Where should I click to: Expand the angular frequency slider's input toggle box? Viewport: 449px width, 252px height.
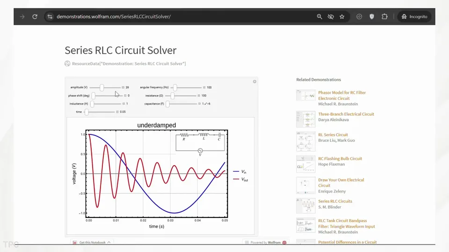(x=204, y=87)
